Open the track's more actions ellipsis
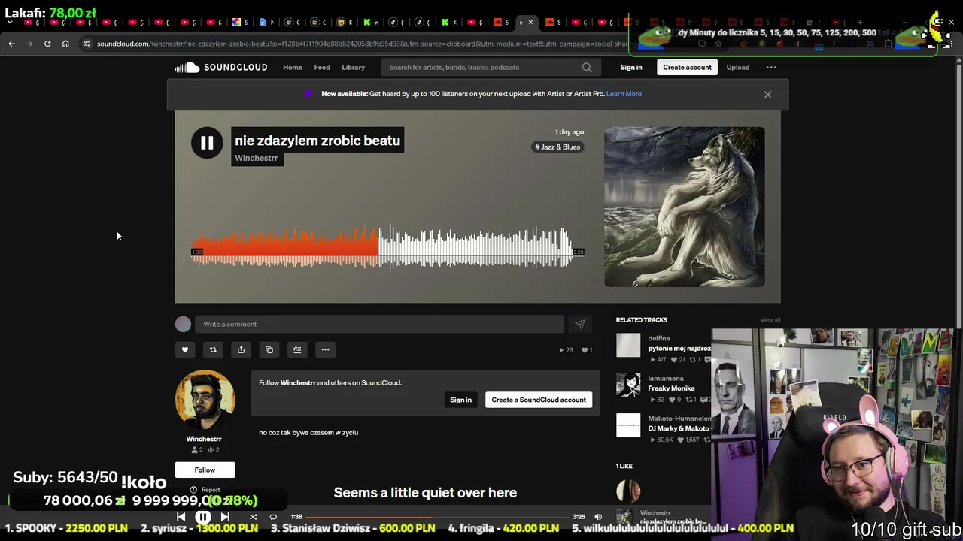The height and width of the screenshot is (541, 963). coord(325,349)
